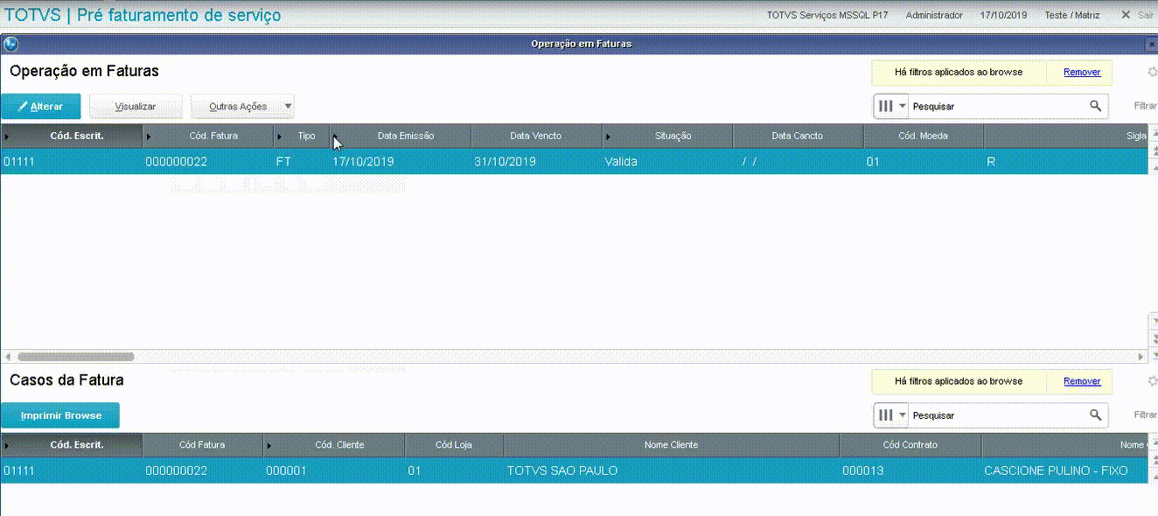Click the TOTVS SAO PAULO cell
Image resolution: width=1158 pixels, height=516 pixels.
(x=562, y=471)
